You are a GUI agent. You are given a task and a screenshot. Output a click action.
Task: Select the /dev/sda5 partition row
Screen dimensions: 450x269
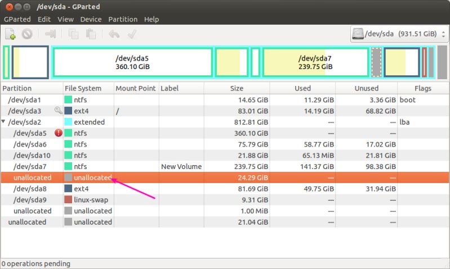point(225,133)
